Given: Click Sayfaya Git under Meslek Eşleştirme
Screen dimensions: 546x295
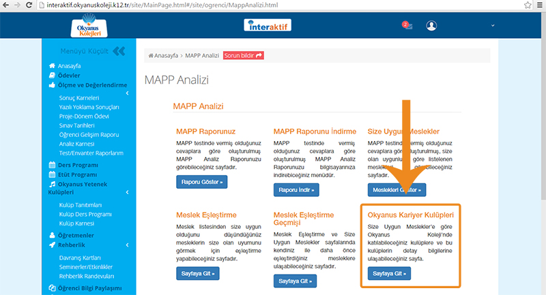Looking at the screenshot, I should coord(198,273).
